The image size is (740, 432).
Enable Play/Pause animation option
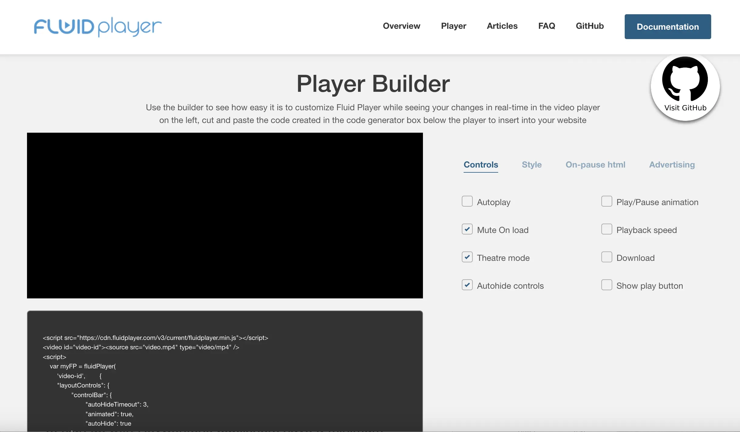607,201
